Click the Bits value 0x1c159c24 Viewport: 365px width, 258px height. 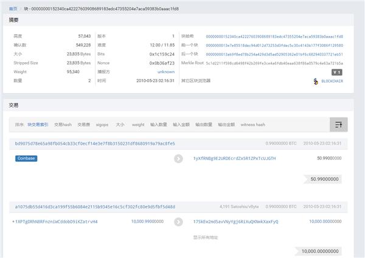pyautogui.click(x=162, y=54)
